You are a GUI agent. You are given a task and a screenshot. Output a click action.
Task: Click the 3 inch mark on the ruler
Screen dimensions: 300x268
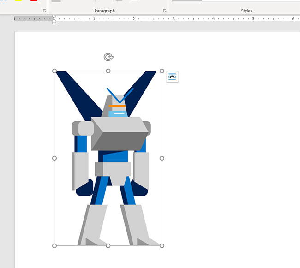click(x=174, y=19)
